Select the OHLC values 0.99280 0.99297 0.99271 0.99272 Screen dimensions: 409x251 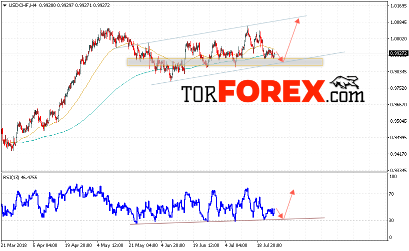pyautogui.click(x=74, y=5)
